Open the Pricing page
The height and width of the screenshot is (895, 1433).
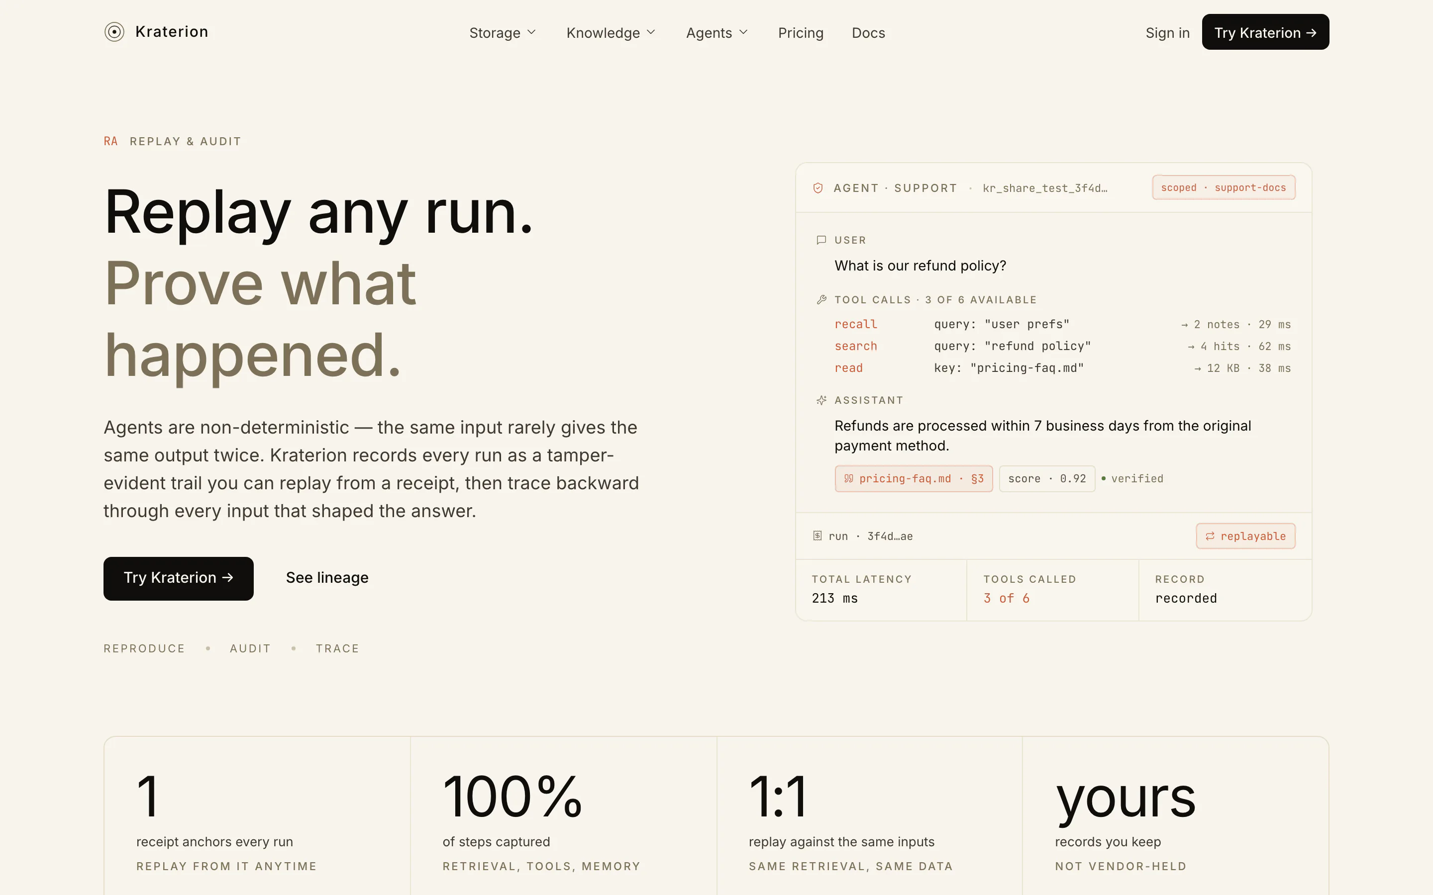click(x=801, y=32)
